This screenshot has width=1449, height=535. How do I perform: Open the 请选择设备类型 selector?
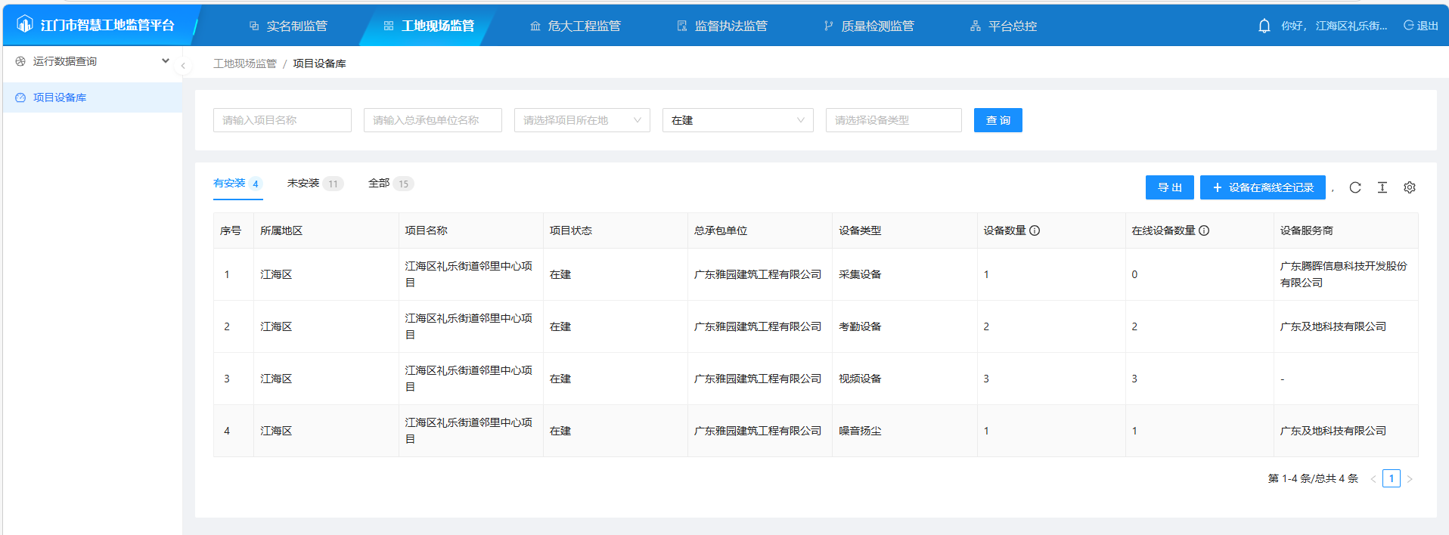[893, 120]
